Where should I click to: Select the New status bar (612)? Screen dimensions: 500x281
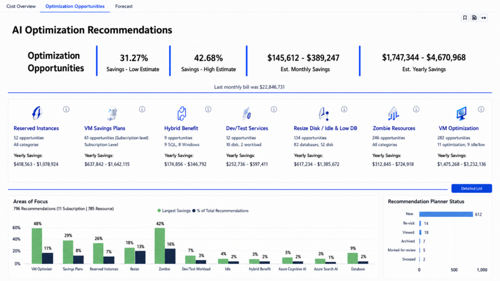[x=446, y=214]
